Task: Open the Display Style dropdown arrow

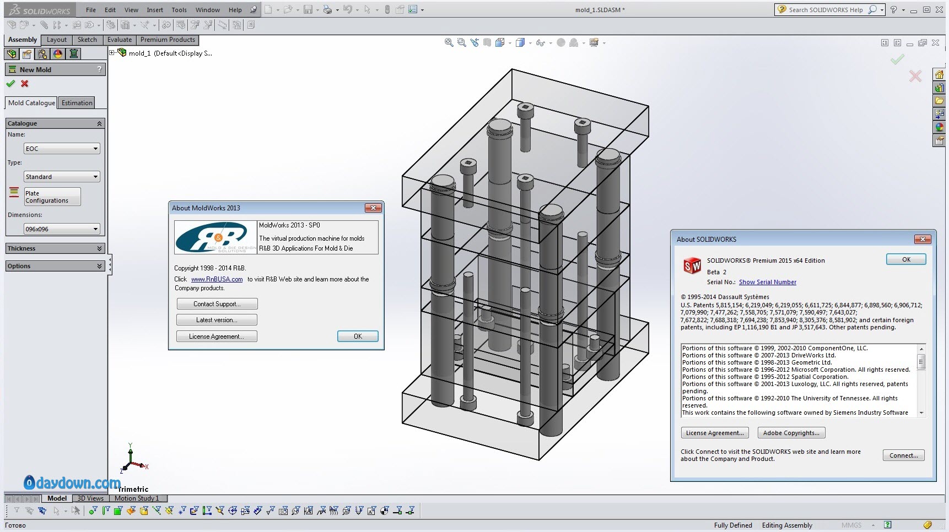Action: tap(530, 43)
